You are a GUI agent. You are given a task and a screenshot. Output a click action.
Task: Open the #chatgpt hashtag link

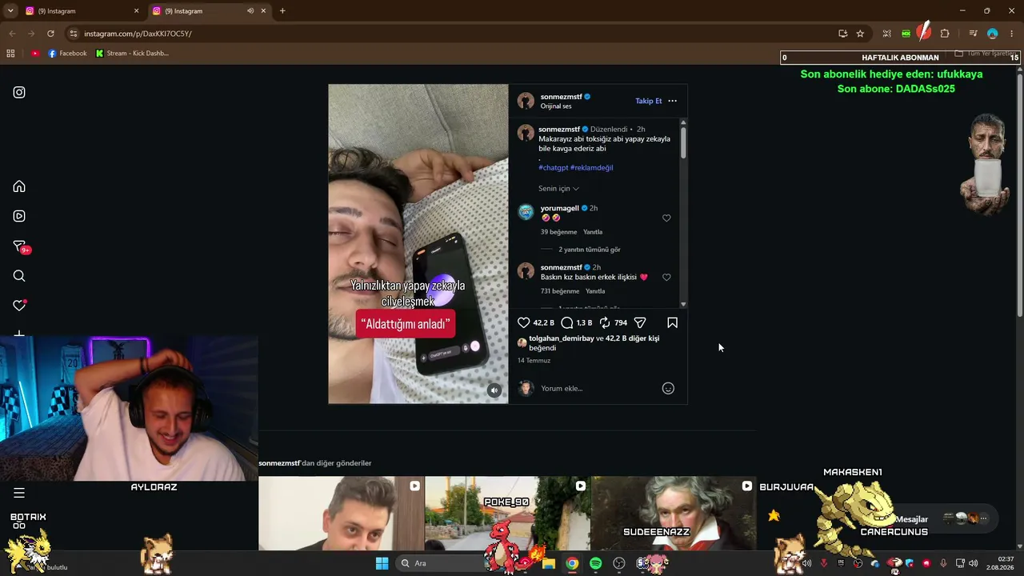pos(554,168)
